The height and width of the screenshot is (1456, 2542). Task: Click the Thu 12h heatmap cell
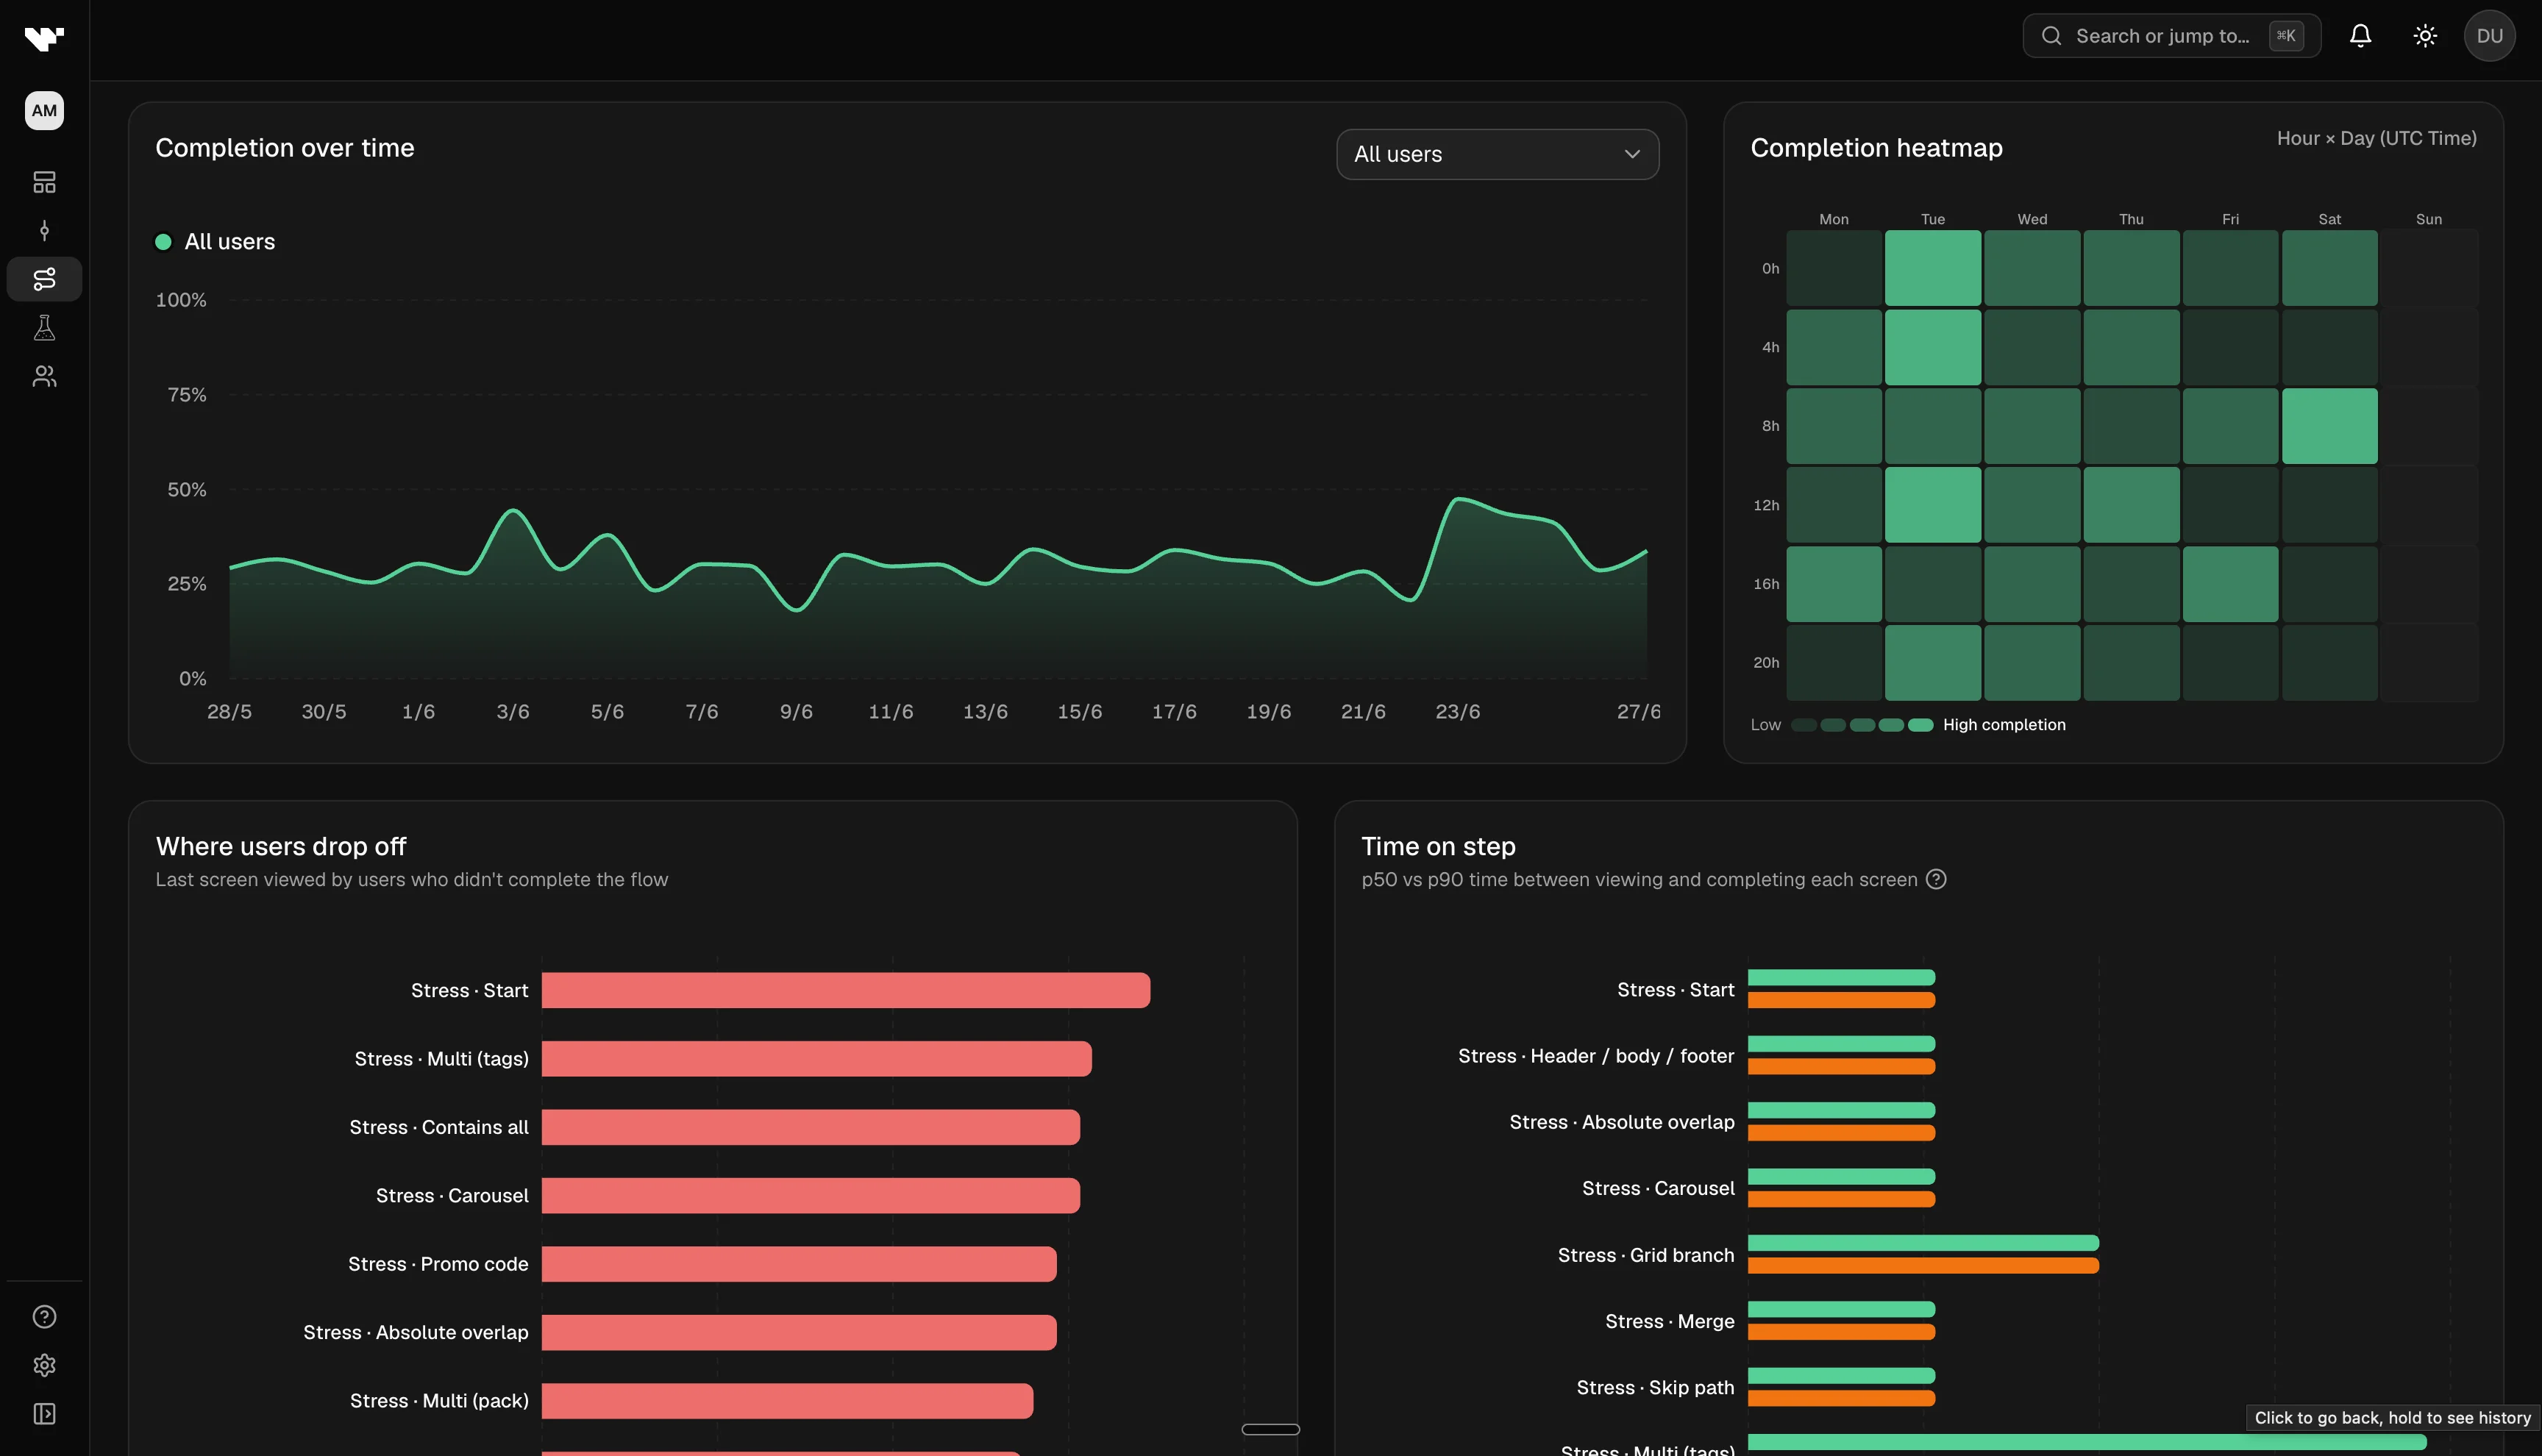tap(2131, 505)
